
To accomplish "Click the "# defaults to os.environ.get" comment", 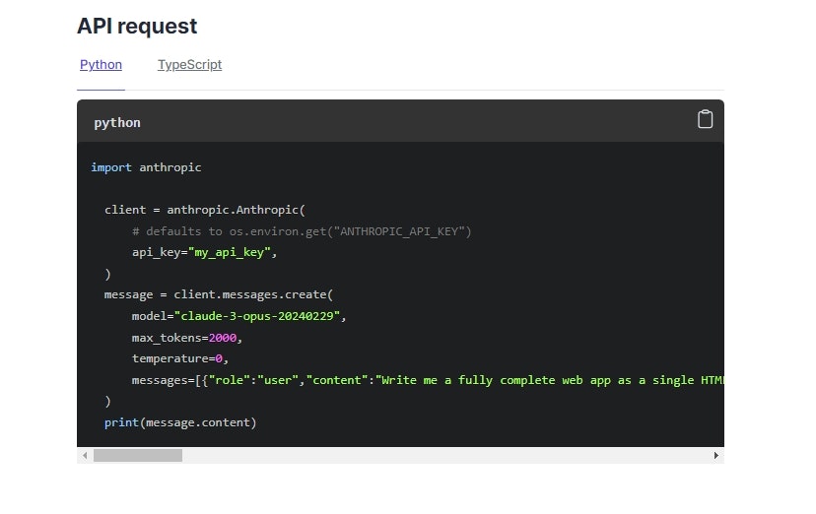I will [302, 231].
